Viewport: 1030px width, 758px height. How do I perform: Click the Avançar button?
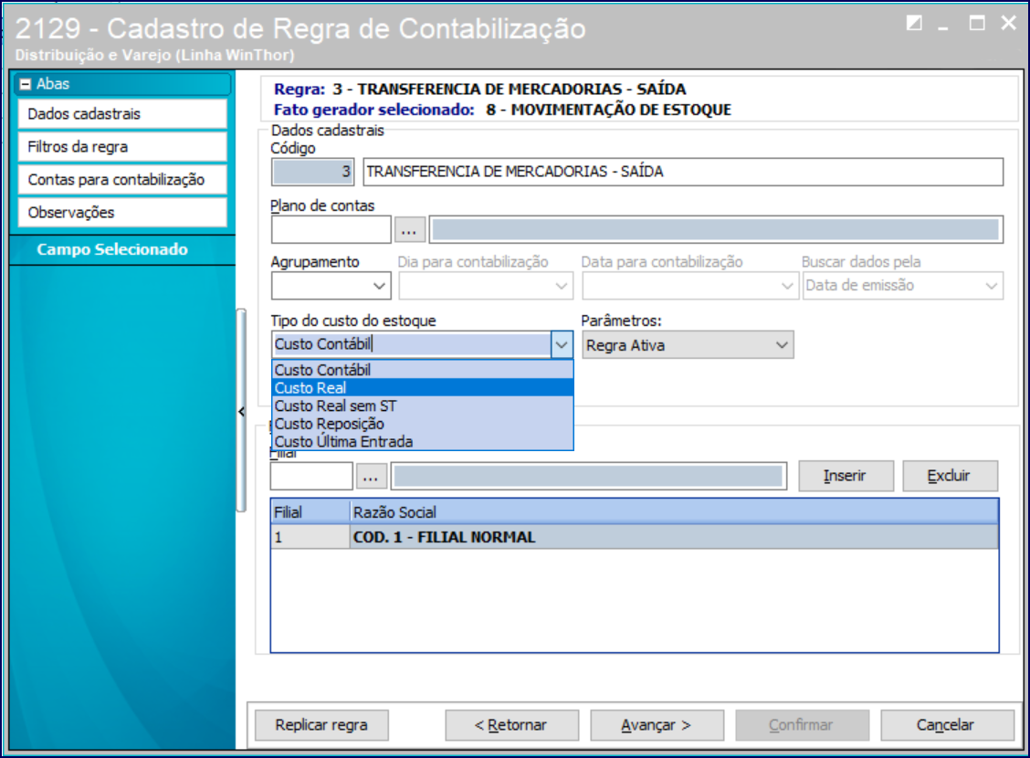pyautogui.click(x=657, y=725)
